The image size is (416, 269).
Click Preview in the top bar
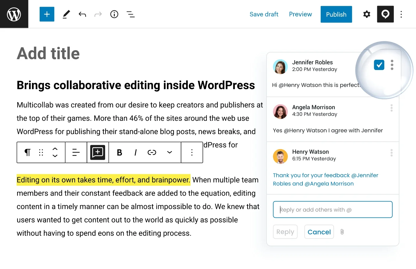coord(300,14)
